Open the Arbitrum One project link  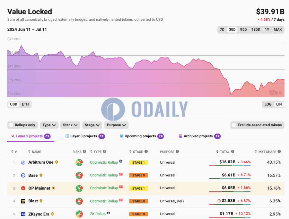[x=41, y=162]
